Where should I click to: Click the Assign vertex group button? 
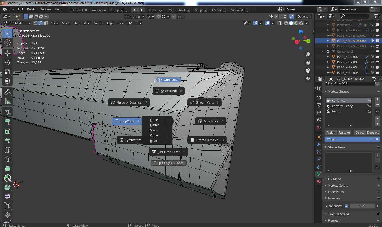[331, 132]
